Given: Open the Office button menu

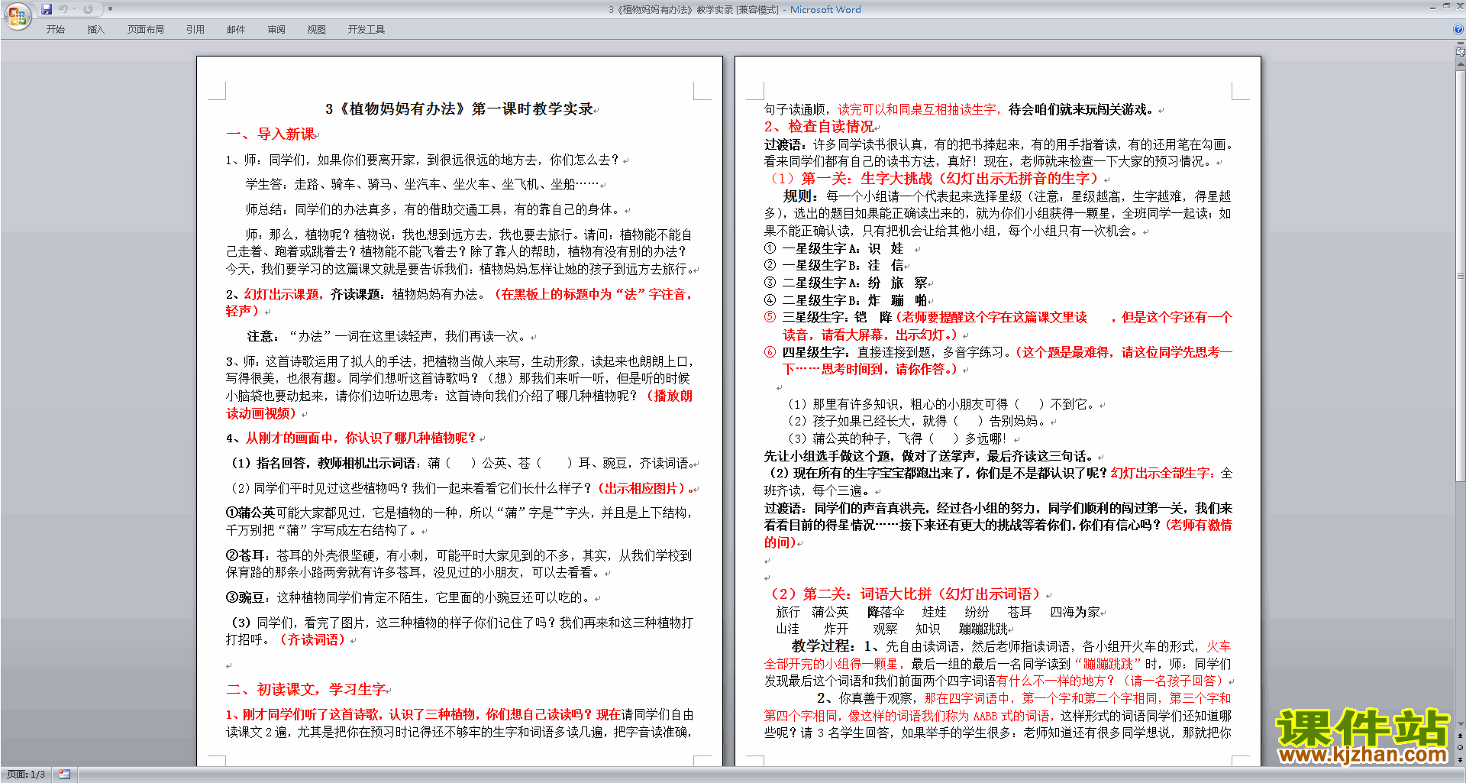Looking at the screenshot, I should point(17,16).
